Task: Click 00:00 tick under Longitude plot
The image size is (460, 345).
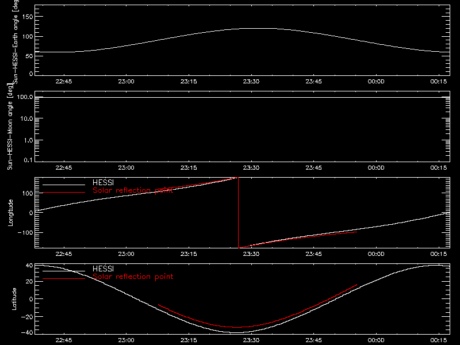Action: point(376,254)
